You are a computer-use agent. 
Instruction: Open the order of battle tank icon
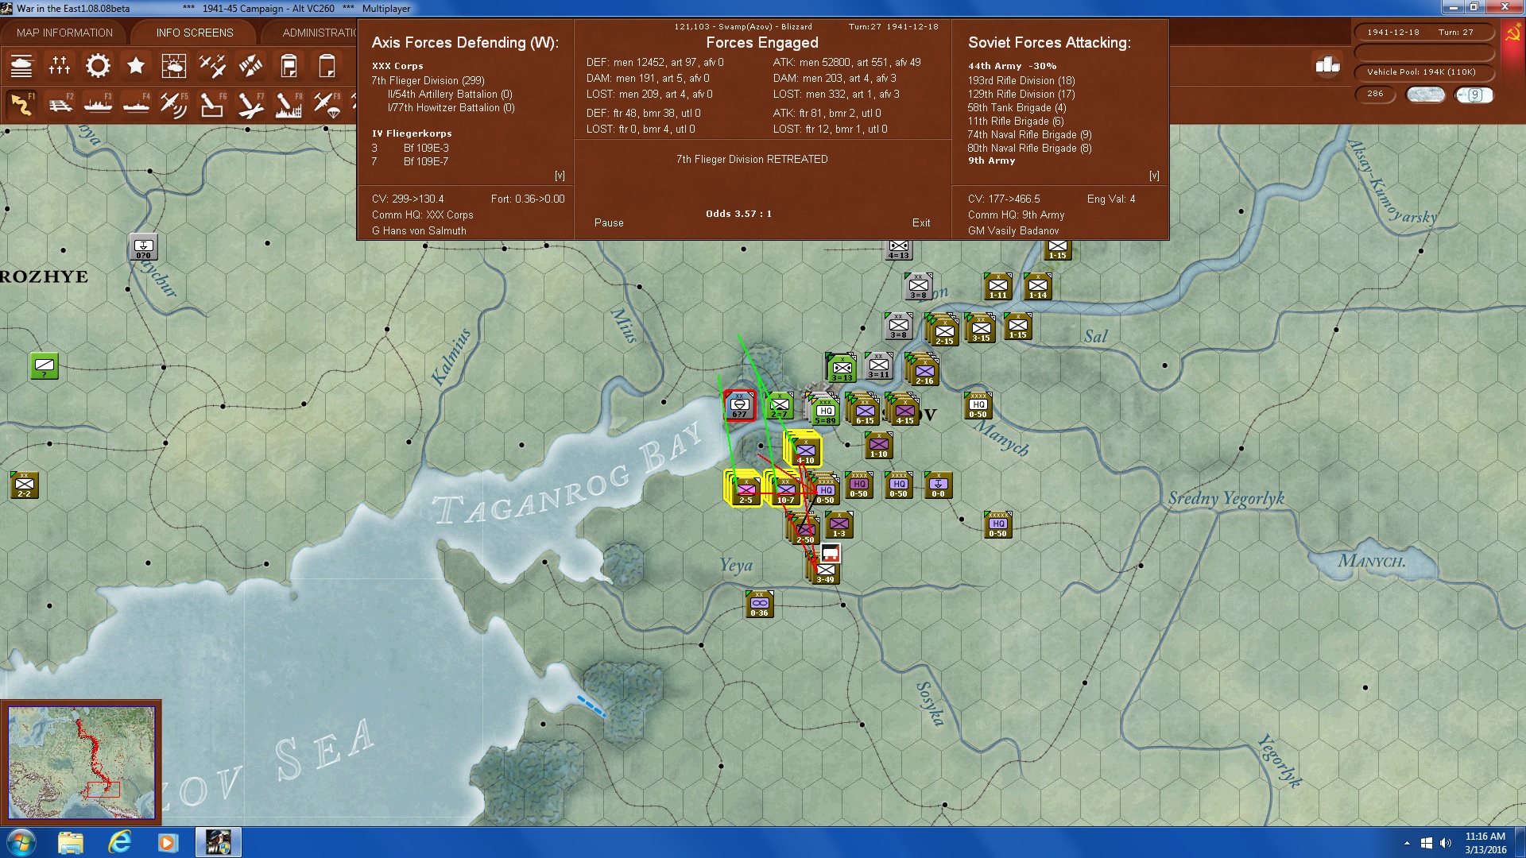21,66
